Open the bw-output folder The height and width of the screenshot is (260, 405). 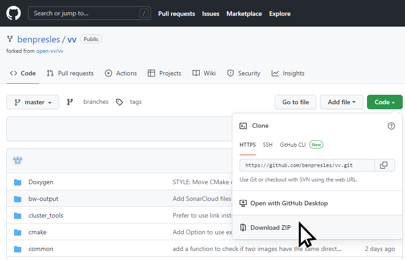pos(43,199)
